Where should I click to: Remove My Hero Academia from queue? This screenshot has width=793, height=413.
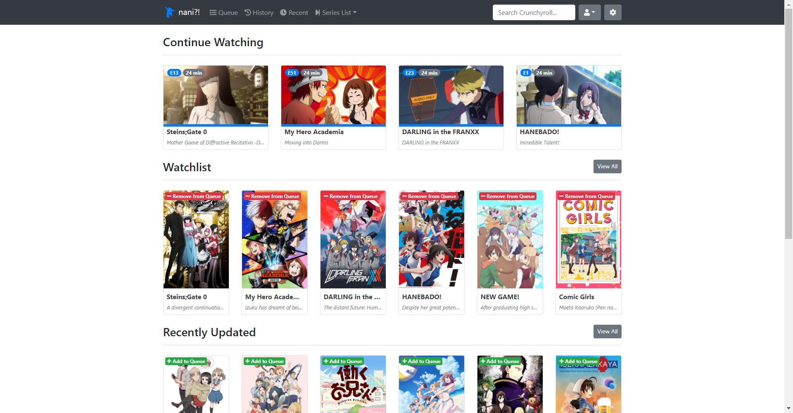(x=272, y=196)
